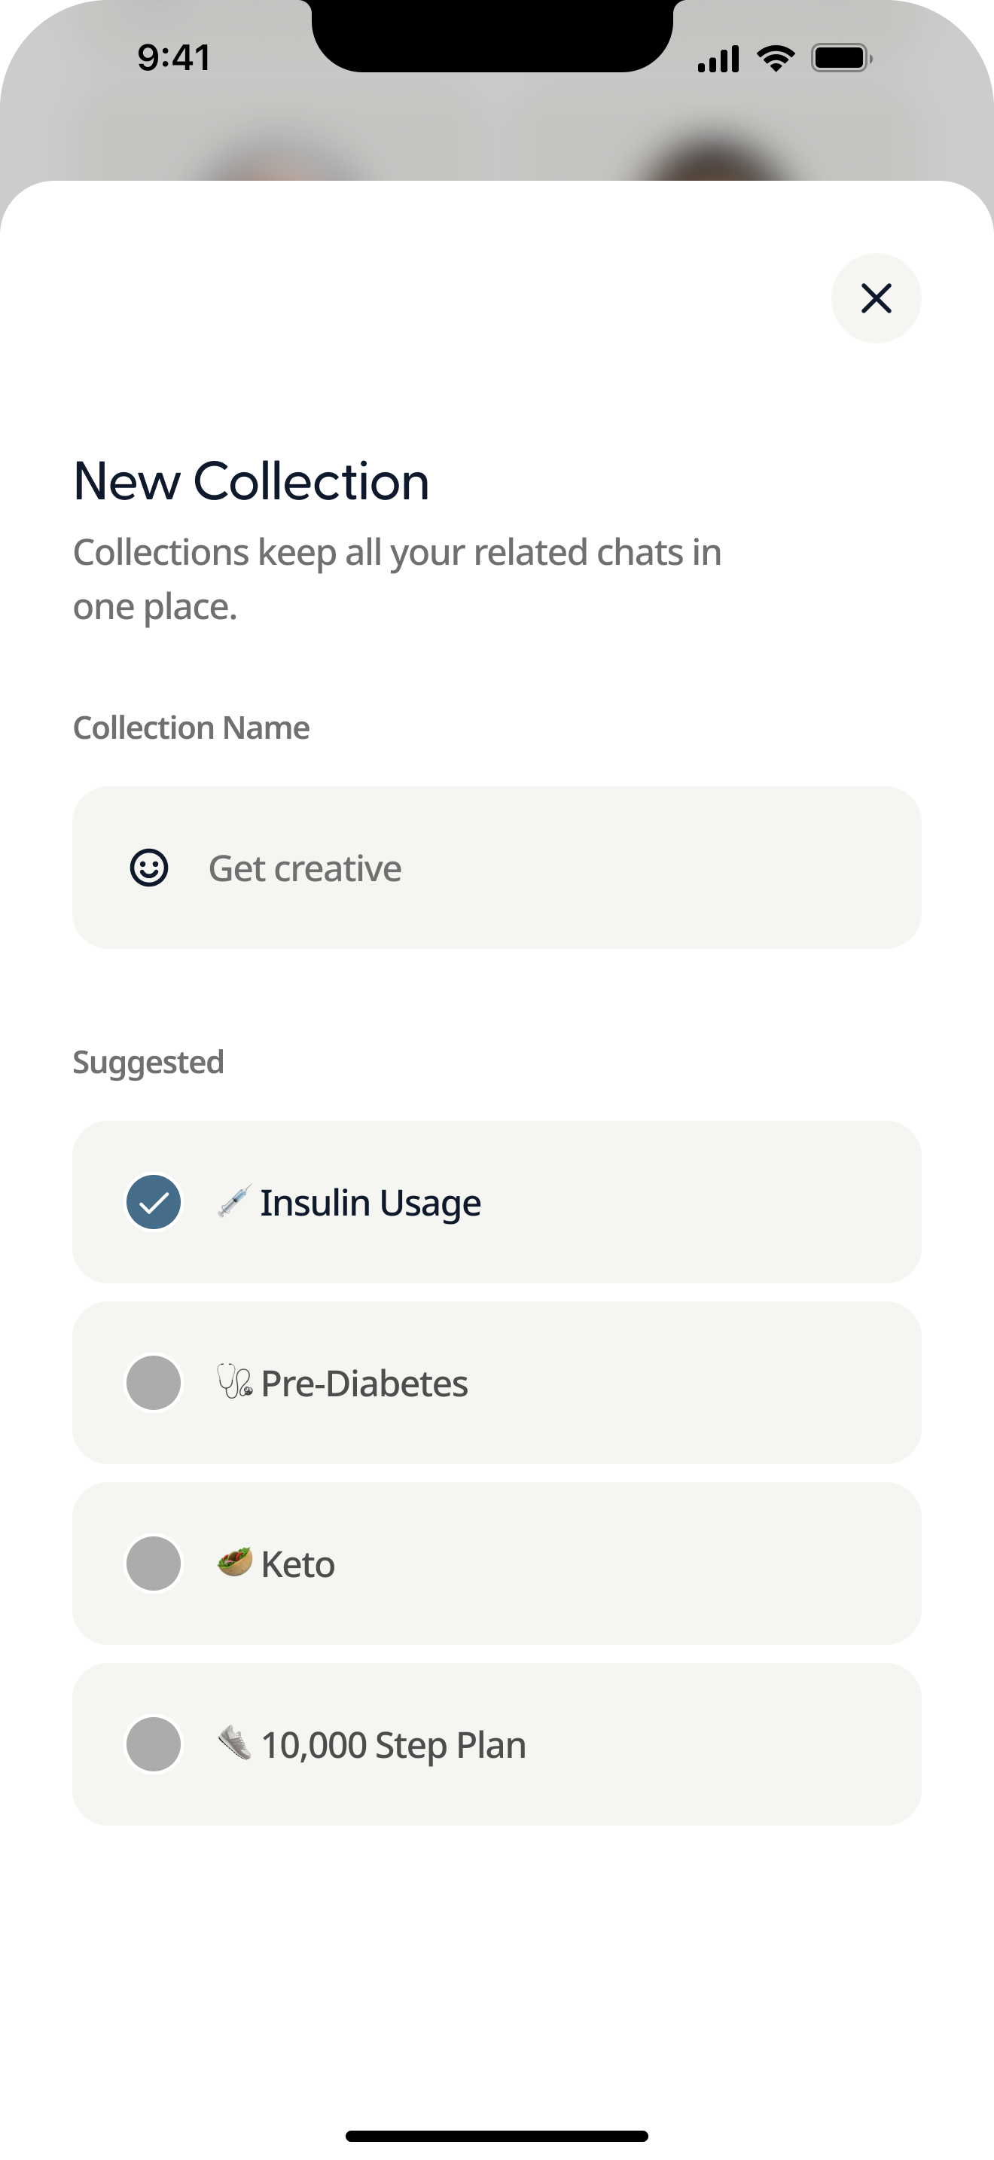Choose the Pre-Diabetes suggestion label
The image size is (994, 2160).
click(364, 1384)
